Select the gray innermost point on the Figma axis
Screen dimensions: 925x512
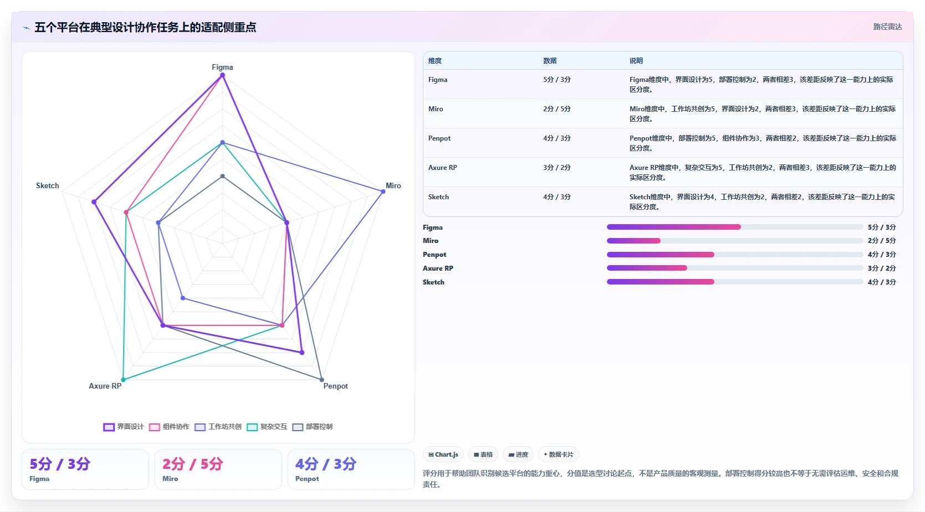pos(222,177)
